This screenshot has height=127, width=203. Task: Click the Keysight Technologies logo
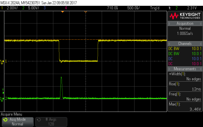185,16
